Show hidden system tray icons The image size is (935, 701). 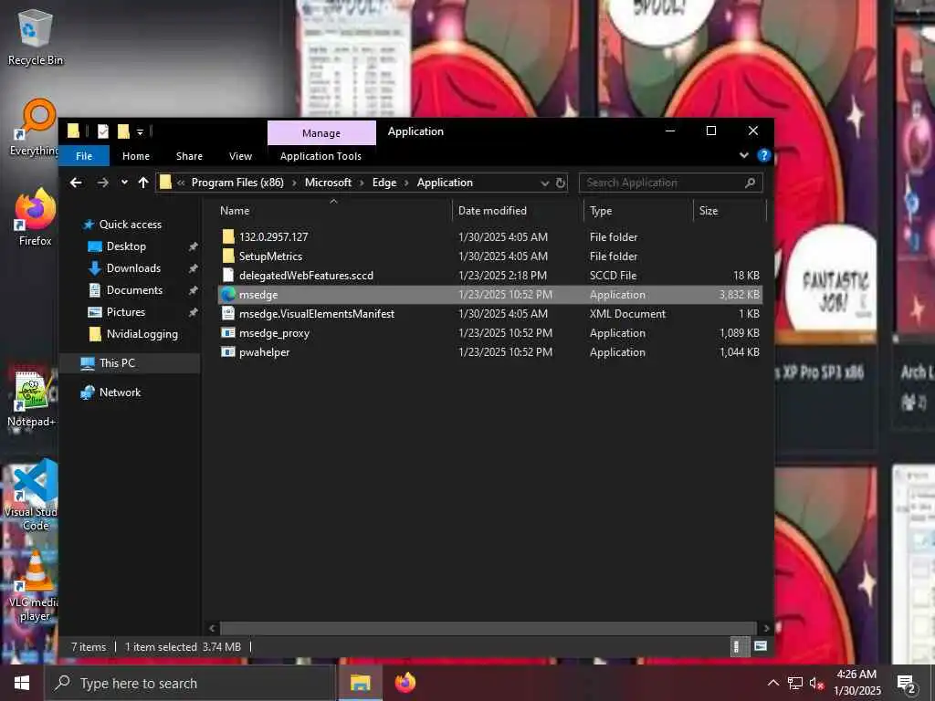coord(772,683)
